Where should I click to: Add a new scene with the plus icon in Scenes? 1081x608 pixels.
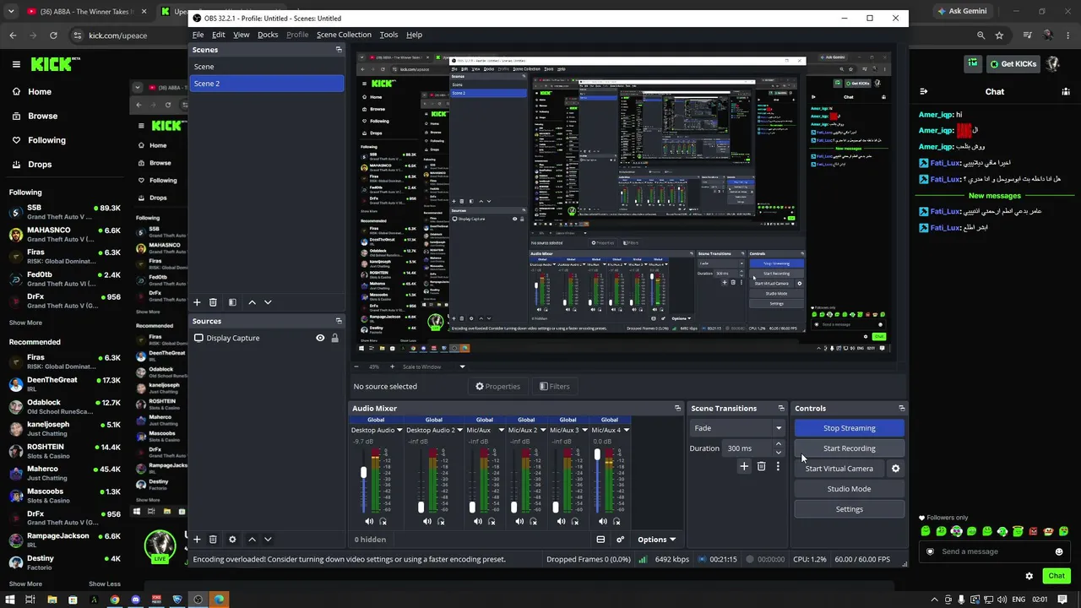click(x=197, y=302)
